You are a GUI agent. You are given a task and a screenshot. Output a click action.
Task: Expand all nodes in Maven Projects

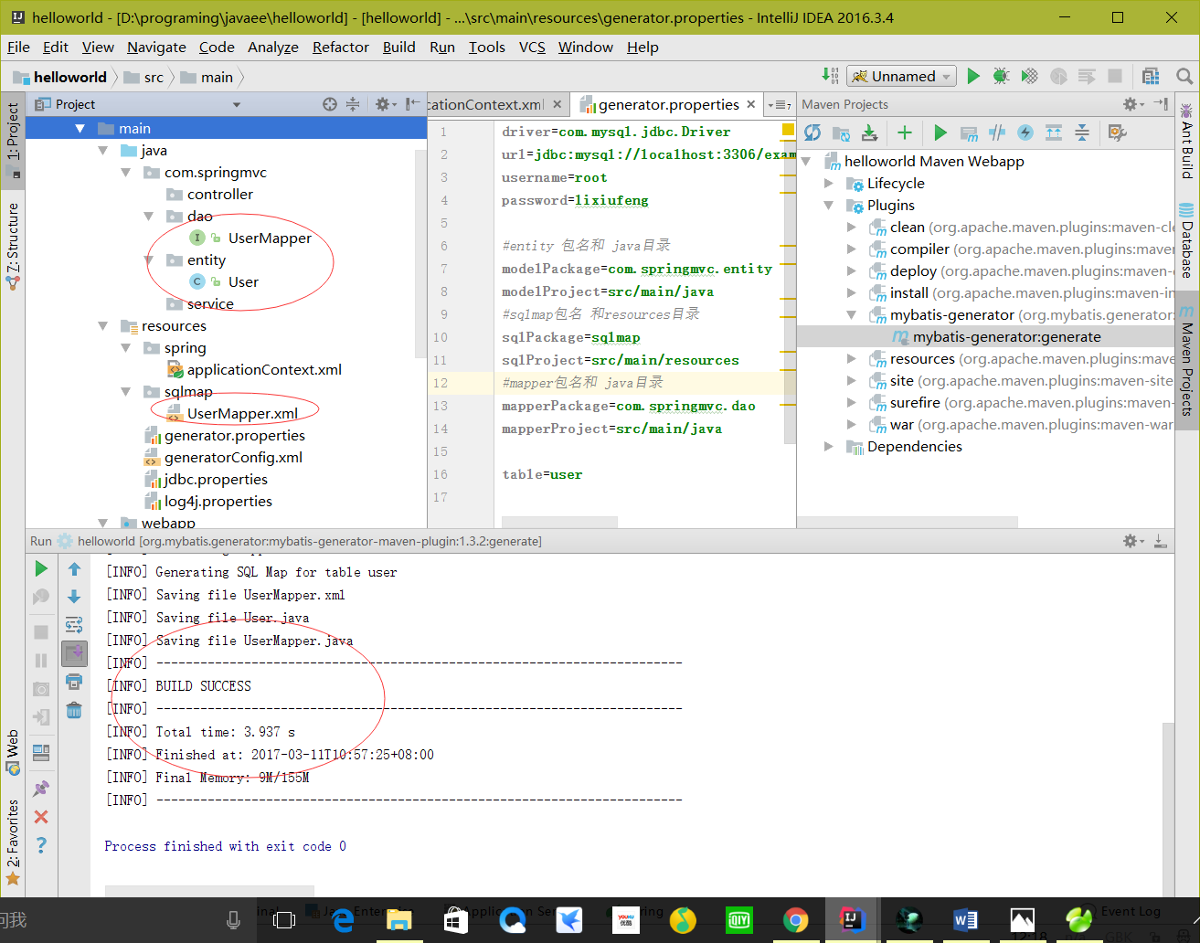[1054, 133]
